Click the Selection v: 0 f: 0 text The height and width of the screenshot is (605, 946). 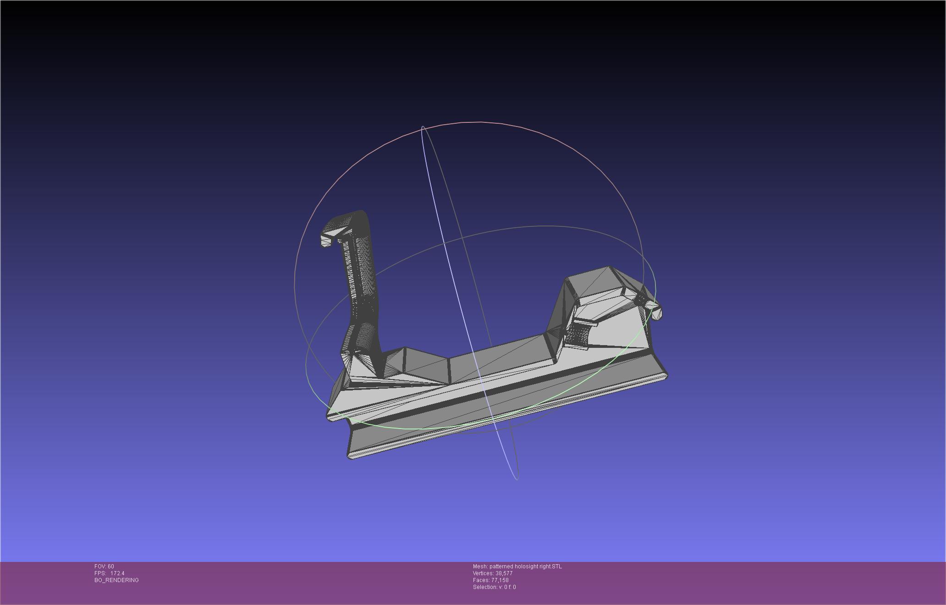pyautogui.click(x=494, y=587)
